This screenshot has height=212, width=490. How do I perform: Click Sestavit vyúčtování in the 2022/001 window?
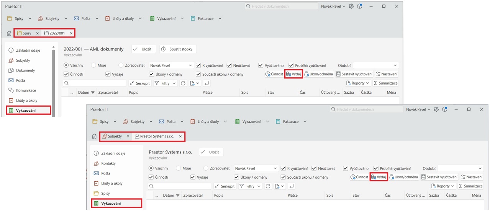click(x=354, y=74)
